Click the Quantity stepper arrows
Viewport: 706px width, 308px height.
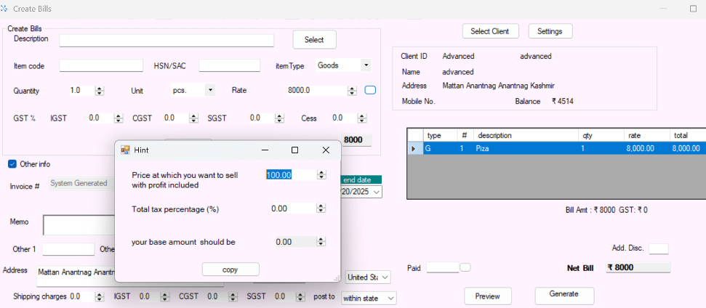pyautogui.click(x=100, y=91)
